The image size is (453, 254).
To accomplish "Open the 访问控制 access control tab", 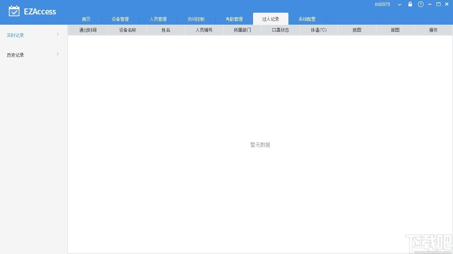I will click(x=196, y=19).
